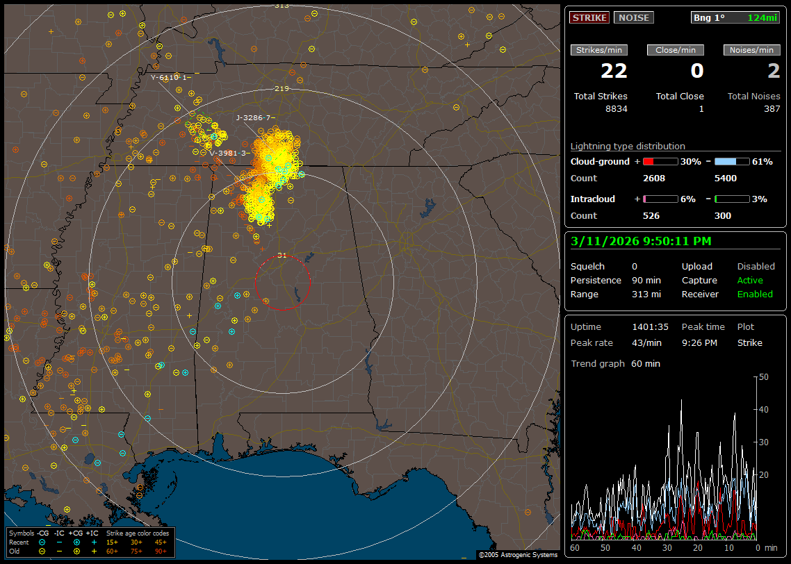Click the yellow old -IC dash symbol
The height and width of the screenshot is (564, 791).
(x=59, y=550)
